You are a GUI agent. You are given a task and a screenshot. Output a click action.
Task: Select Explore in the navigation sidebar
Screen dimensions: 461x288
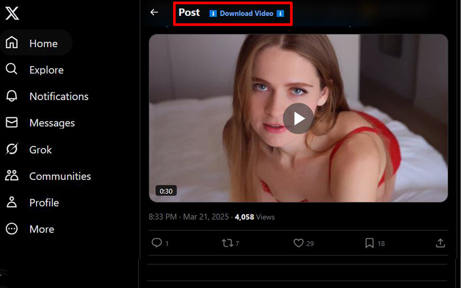[46, 69]
